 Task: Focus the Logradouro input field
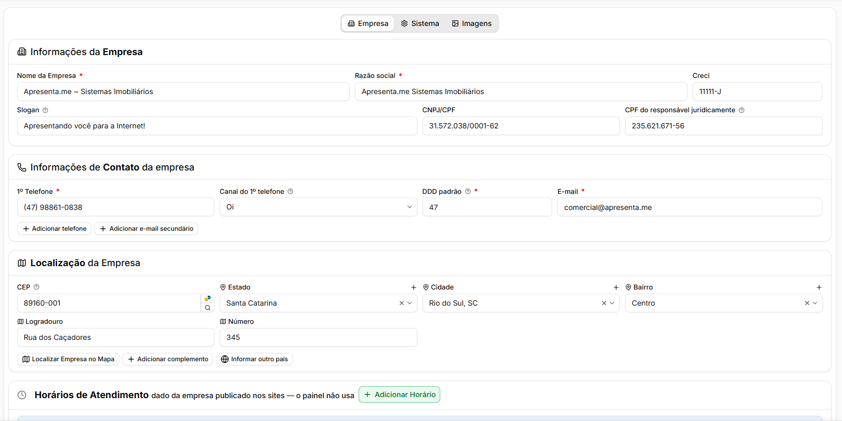pos(116,337)
